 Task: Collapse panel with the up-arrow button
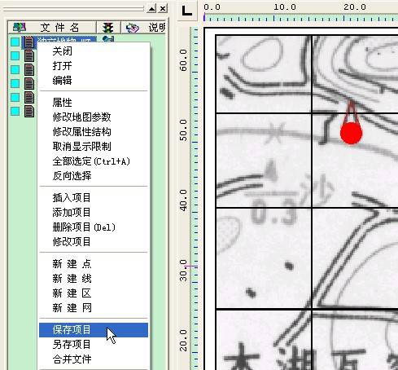tap(151, 8)
